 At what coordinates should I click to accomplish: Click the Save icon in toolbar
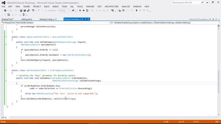[25, 11]
